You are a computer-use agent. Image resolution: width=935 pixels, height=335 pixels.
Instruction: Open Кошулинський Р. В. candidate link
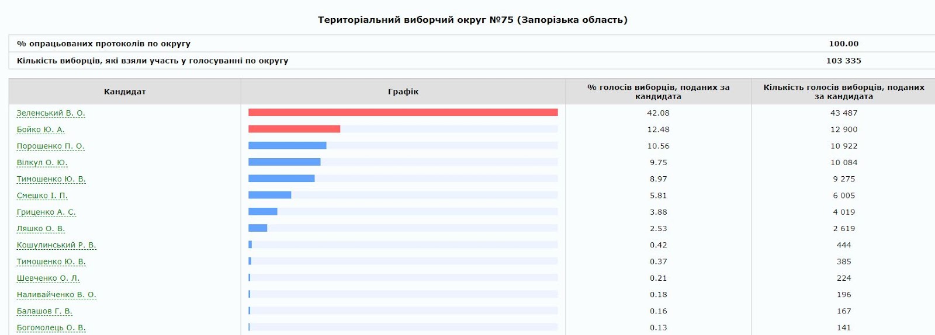[56, 245]
